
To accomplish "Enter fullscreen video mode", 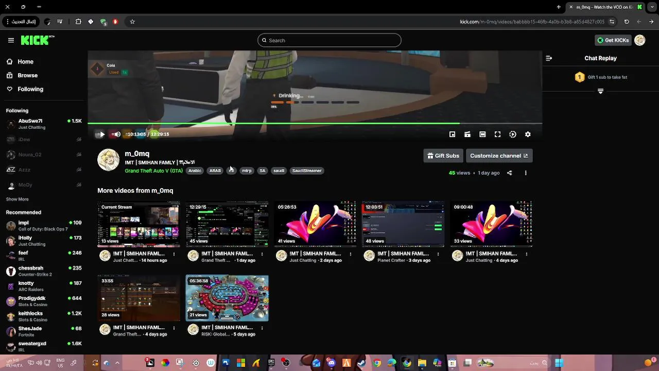I will tap(497, 134).
